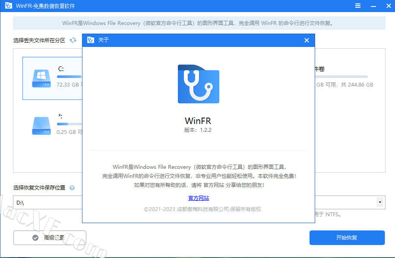Minimize the WinFR main window
Image resolution: width=395 pixels, height=258 pixels.
(372, 6)
